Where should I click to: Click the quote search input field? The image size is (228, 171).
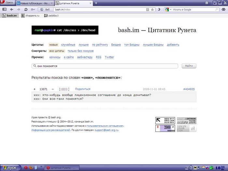tap(105, 66)
